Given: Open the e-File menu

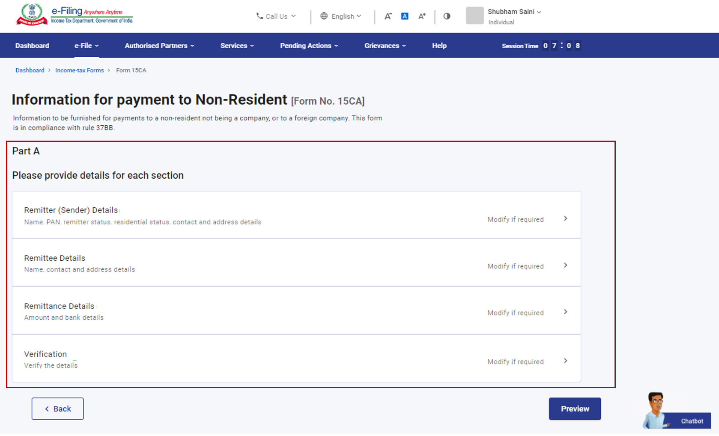Looking at the screenshot, I should coord(87,46).
